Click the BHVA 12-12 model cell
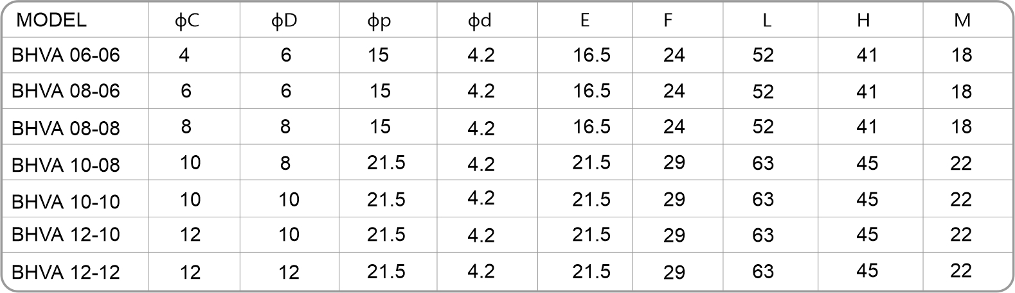Image resolution: width=1015 pixels, height=293 pixels. pos(66,273)
